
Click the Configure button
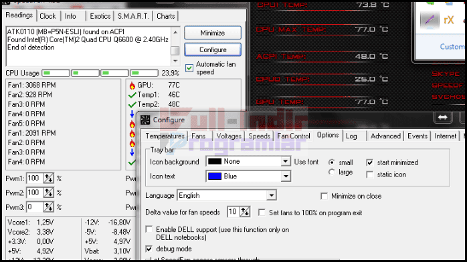pos(213,49)
